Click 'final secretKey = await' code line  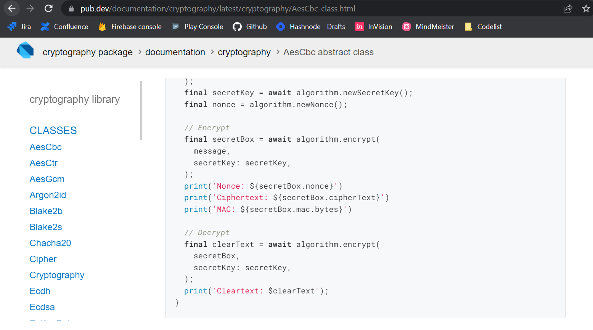pyautogui.click(x=298, y=93)
